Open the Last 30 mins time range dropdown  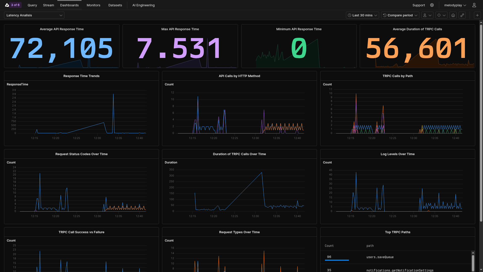click(x=362, y=15)
